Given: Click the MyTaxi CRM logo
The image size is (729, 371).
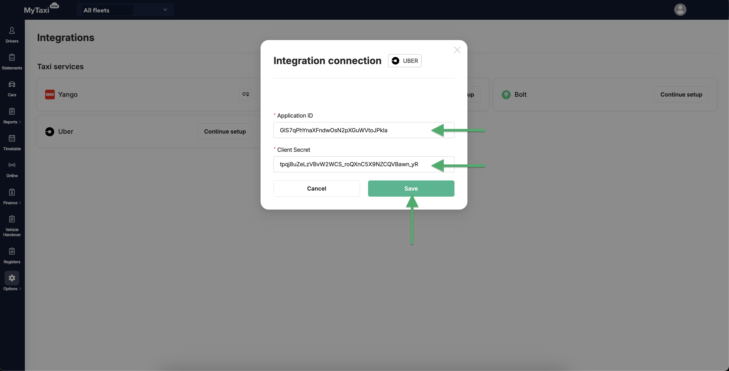Looking at the screenshot, I should (41, 9).
